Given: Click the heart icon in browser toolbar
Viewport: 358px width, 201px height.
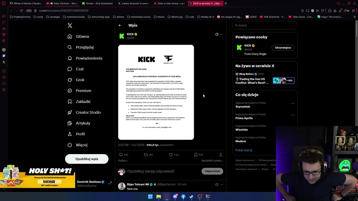Looking at the screenshot, I should (322, 11).
